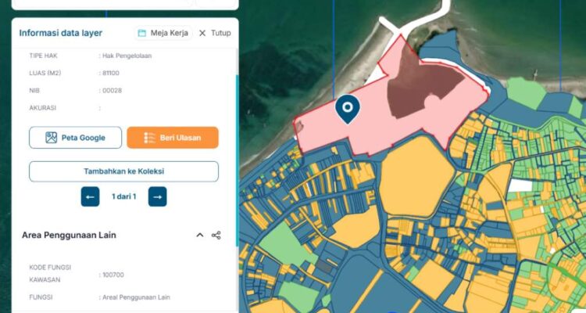Go to previous result with left arrow

point(90,196)
